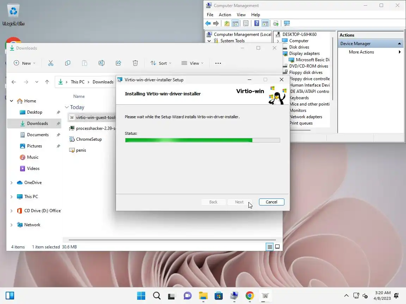Open Google Chrome from the taskbar
This screenshot has height=304, width=406.
(250, 296)
